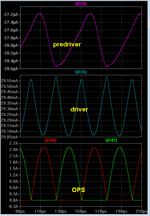This screenshot has width=150, height=216.
Task: Click the 29.10mA axis label
Action: 10,131
